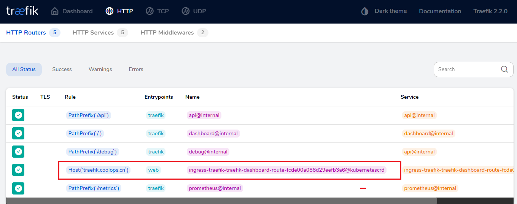Click the Traefik 2.2.0 version link

pyautogui.click(x=490, y=11)
